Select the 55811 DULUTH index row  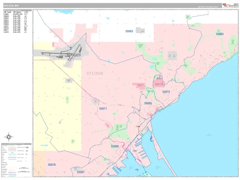pos(16,30)
